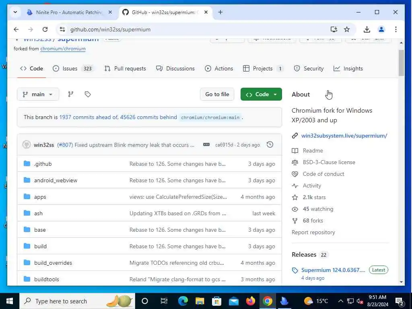This screenshot has width=412, height=309.
Task: Open win32ss author link in commit row
Action: (44, 145)
